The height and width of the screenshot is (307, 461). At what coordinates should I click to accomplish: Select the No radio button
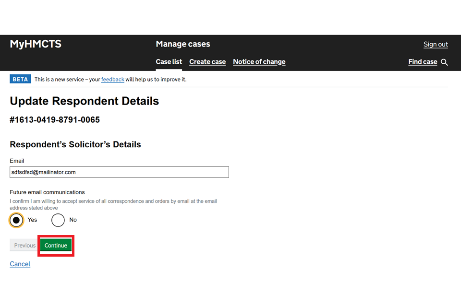tap(58, 220)
